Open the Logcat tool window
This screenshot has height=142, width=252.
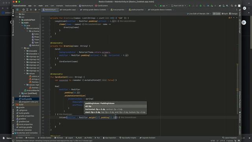tap(69, 138)
